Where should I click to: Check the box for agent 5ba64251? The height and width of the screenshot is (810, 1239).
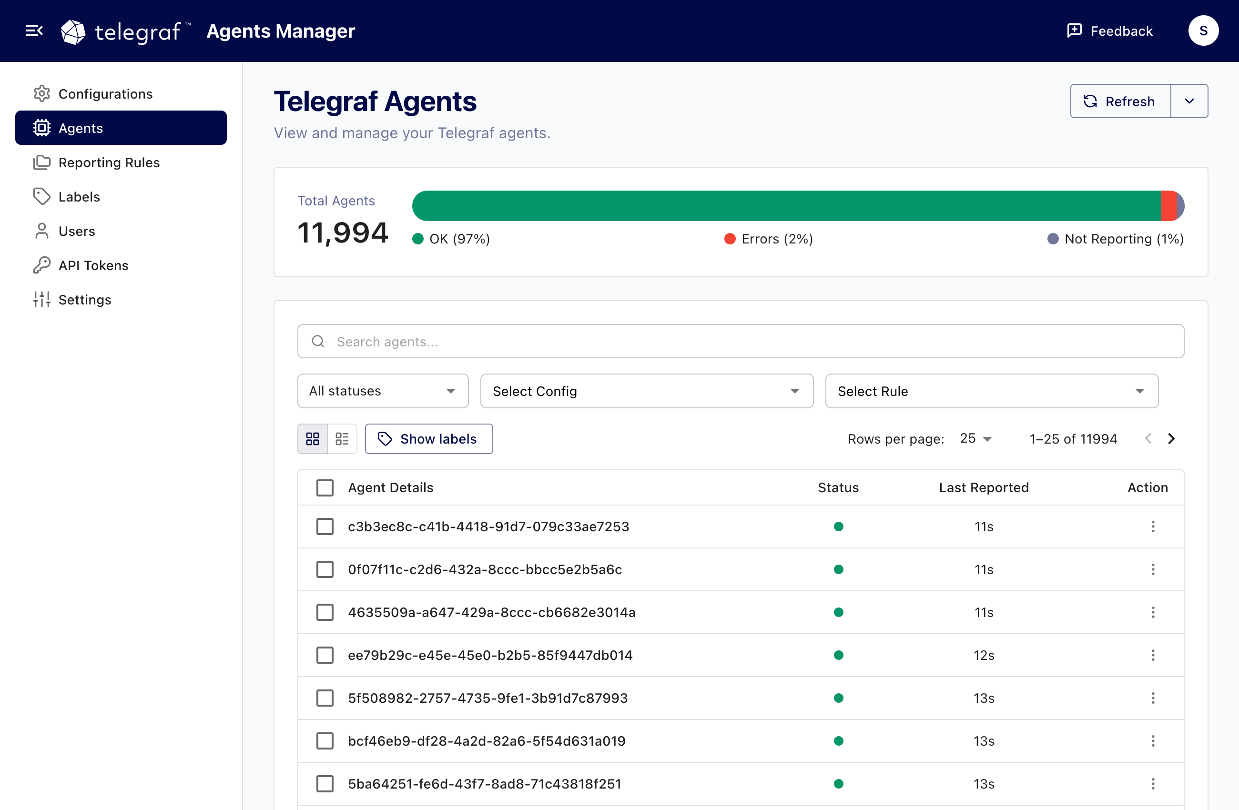tap(325, 784)
